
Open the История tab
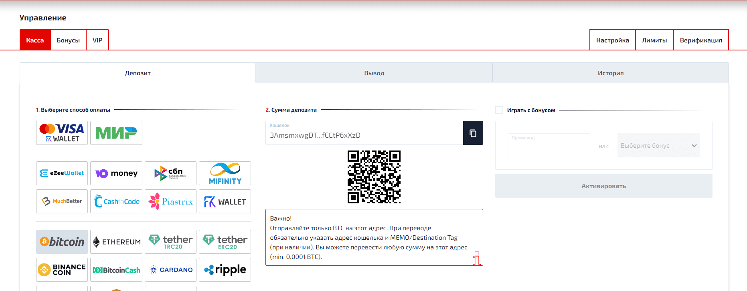coord(611,73)
